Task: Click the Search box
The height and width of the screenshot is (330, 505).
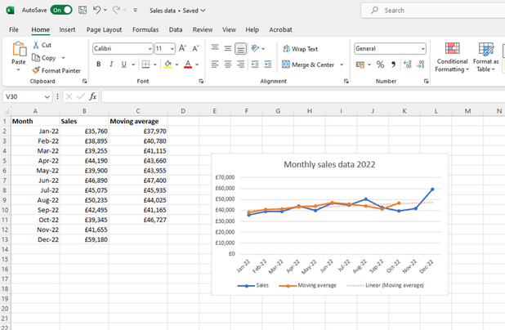Action: pos(433,11)
